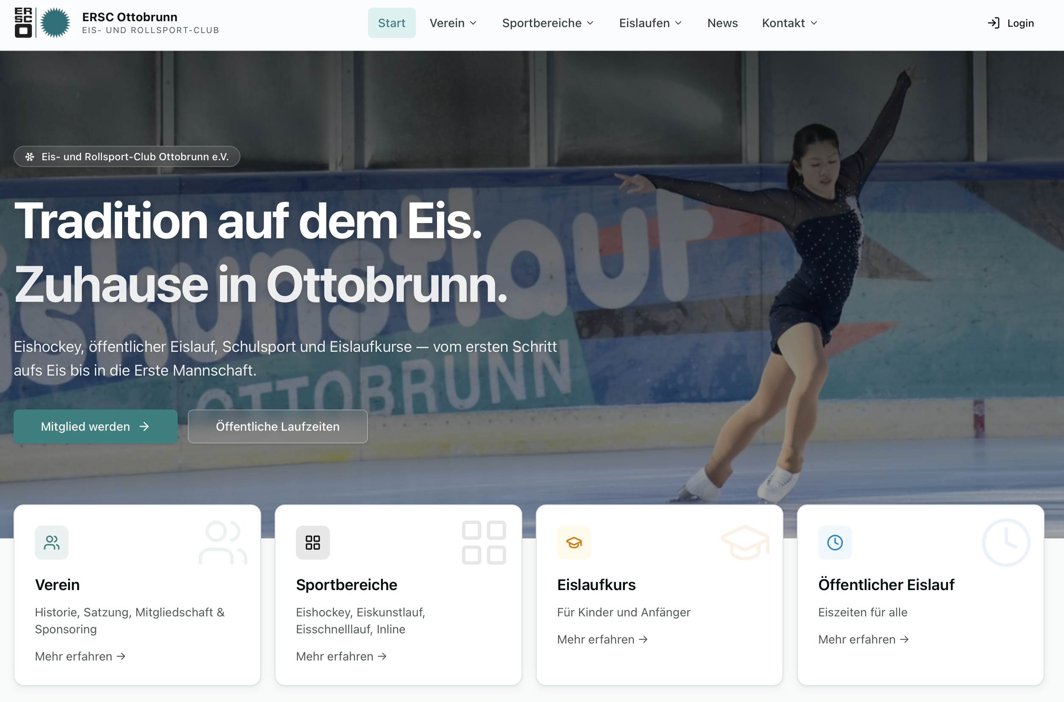1064x702 pixels.
Task: Click the large faded clock icon on Eislauf card
Action: (1006, 542)
